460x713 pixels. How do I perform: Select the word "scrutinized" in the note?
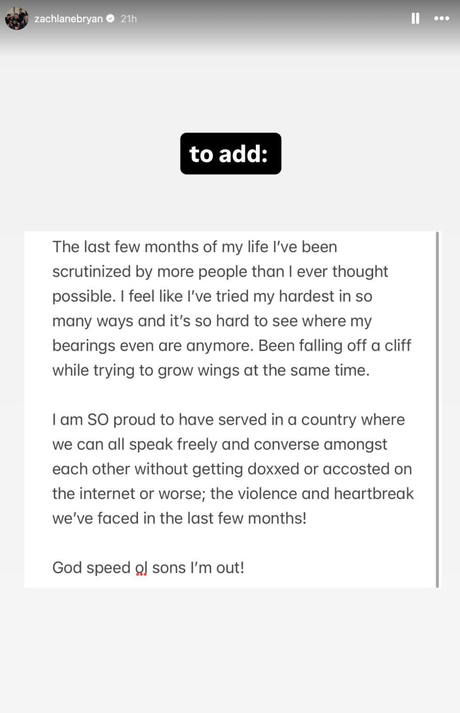[x=91, y=271]
